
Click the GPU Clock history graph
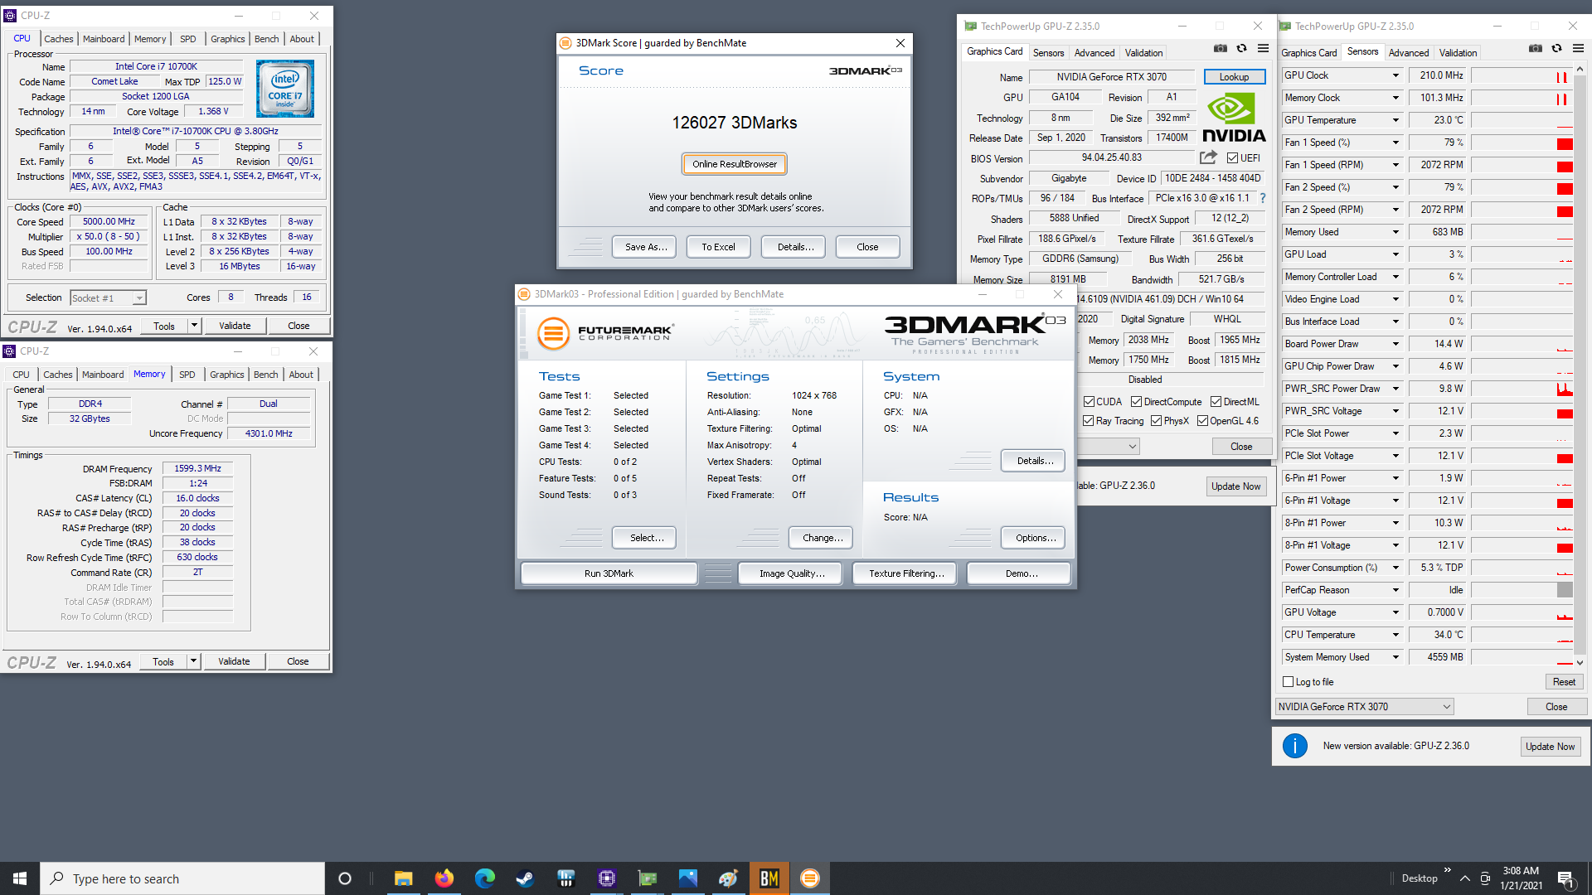click(x=1522, y=75)
